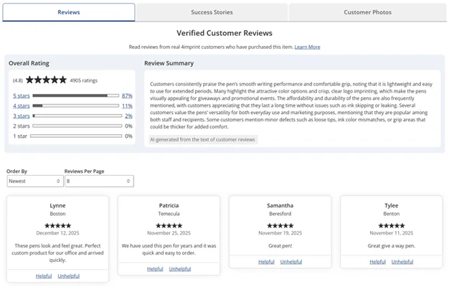Mark Patricia's review as Unhelpful
The height and width of the screenshot is (287, 449).
click(180, 269)
